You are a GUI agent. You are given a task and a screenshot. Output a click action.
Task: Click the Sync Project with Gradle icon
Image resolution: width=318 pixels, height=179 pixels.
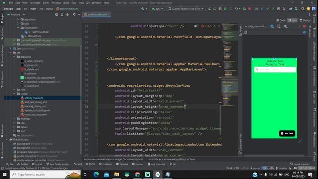pos(291,9)
